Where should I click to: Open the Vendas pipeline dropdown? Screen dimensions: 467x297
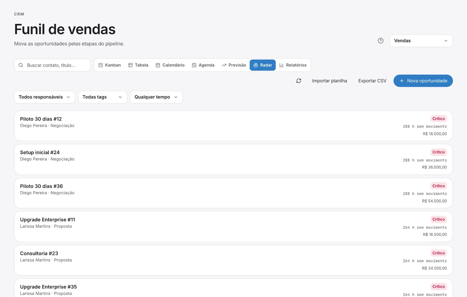[421, 41]
